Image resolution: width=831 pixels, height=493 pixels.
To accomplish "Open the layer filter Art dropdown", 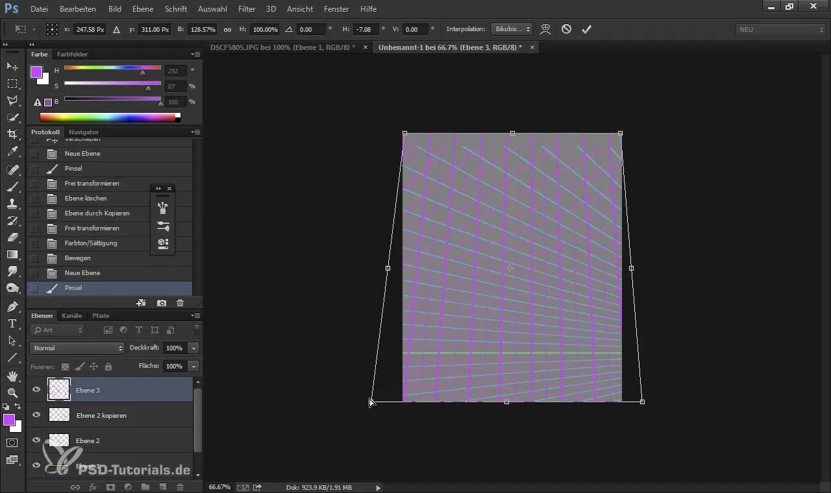I will pos(58,330).
